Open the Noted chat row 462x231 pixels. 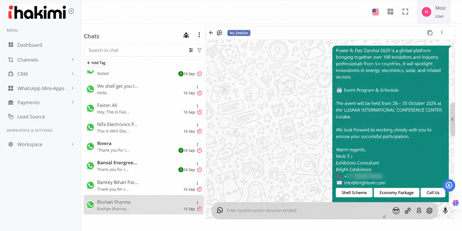click(x=143, y=73)
